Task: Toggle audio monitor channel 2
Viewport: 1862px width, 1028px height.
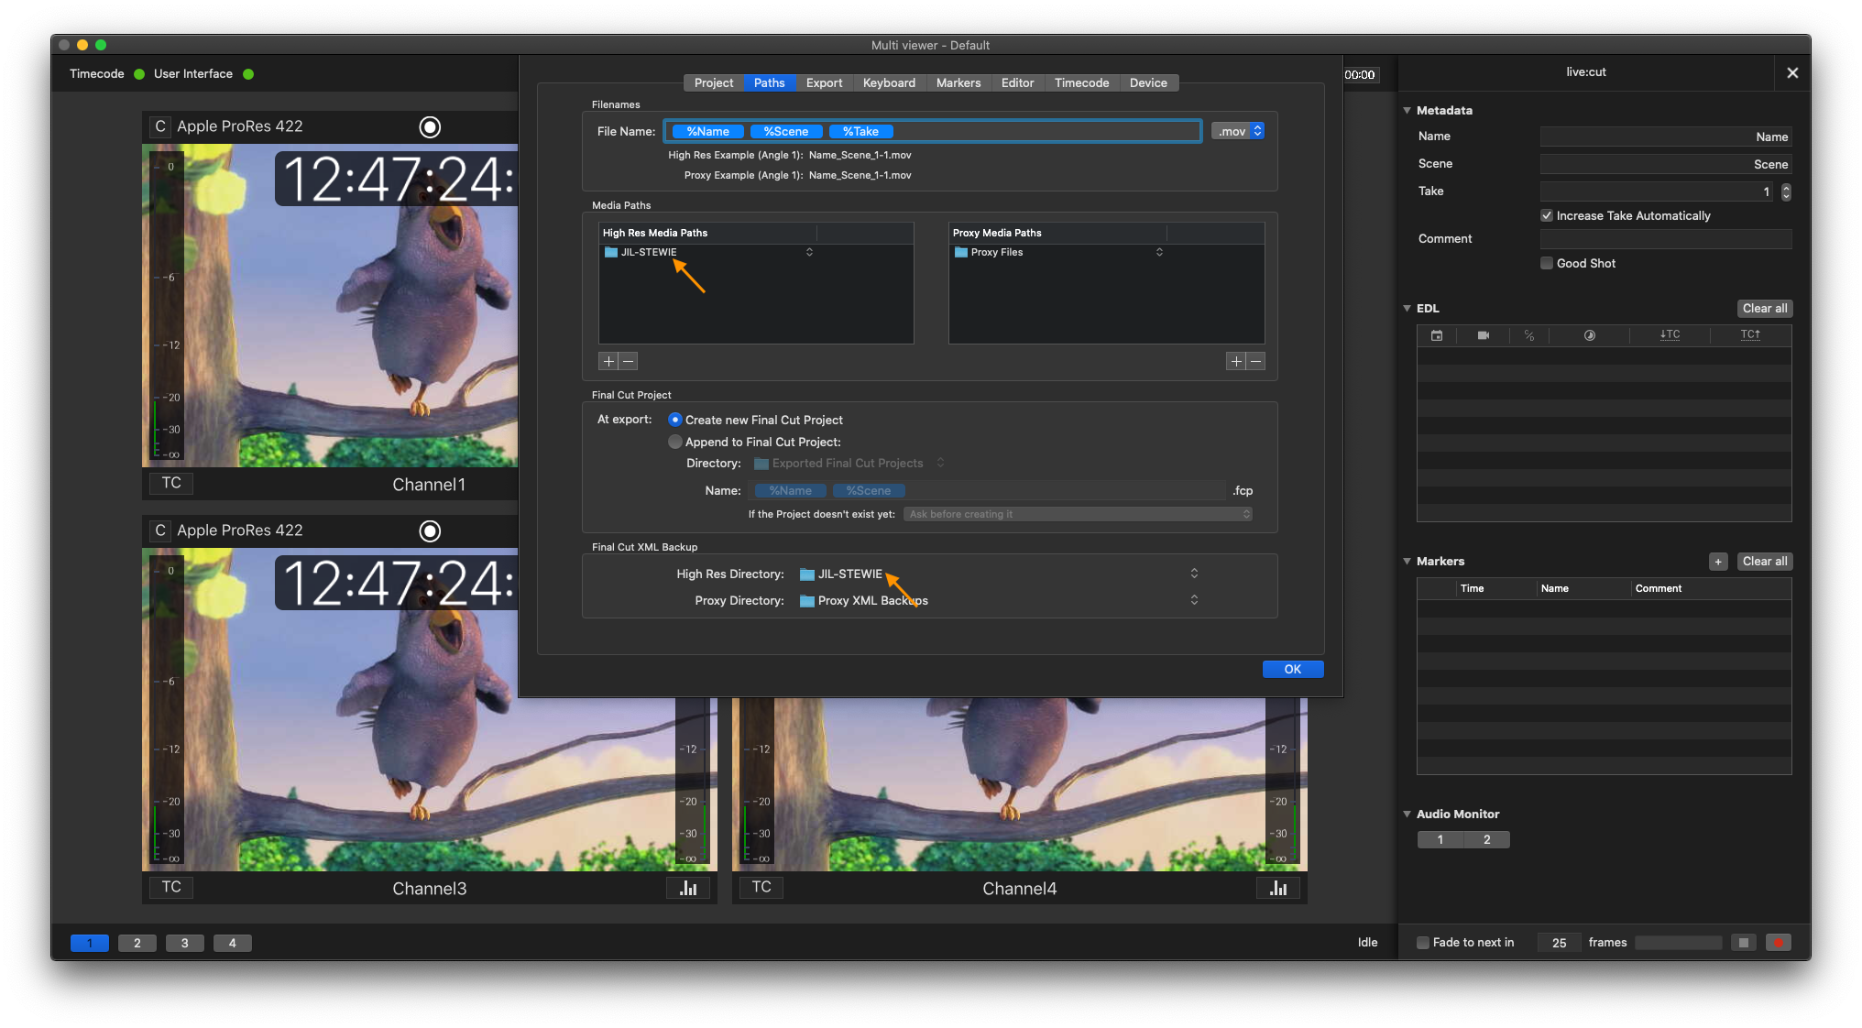Action: 1486,839
